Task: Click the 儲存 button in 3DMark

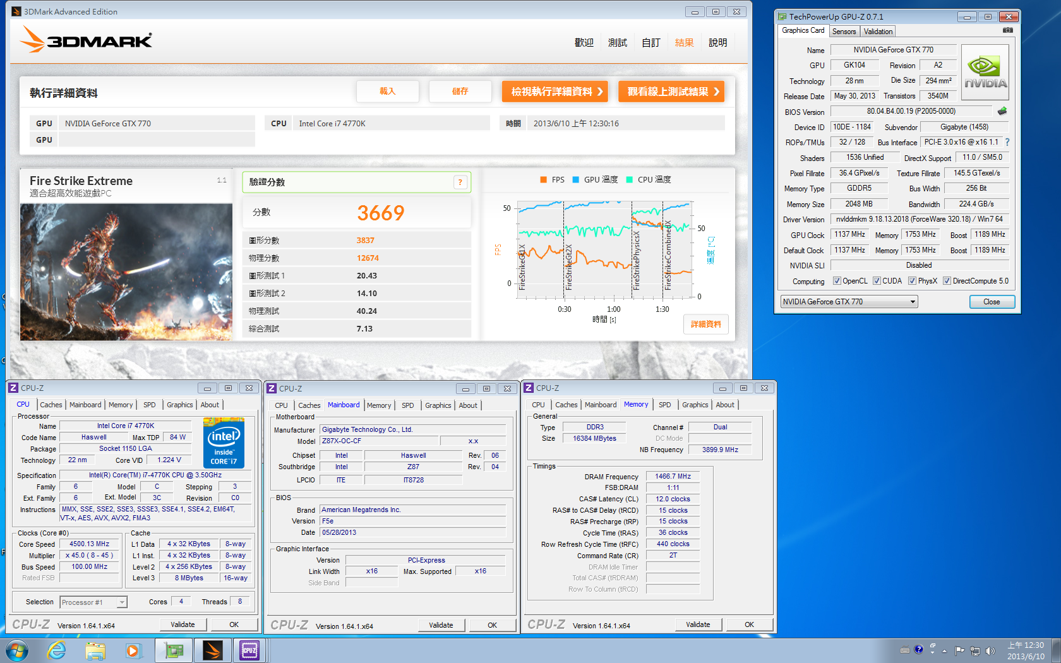Action: pos(460,92)
